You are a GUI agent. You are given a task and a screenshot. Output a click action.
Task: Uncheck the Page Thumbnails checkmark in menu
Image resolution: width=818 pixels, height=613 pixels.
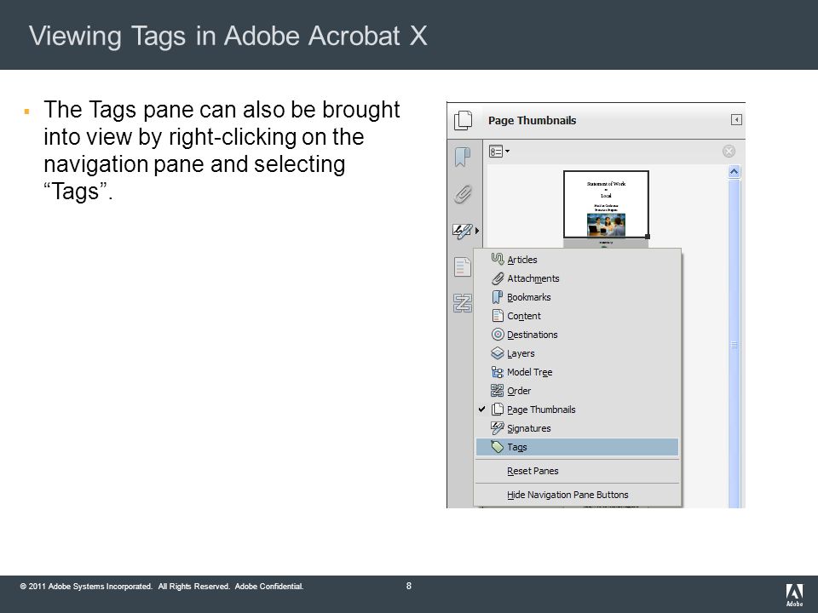pyautogui.click(x=482, y=410)
